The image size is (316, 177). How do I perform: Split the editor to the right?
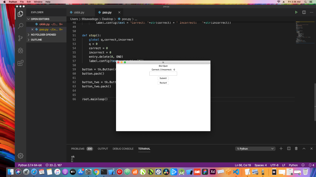(304, 12)
